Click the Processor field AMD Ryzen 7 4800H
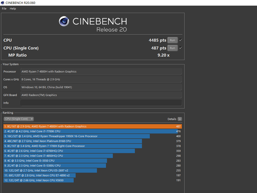Screen dimensions: 257x193 pyautogui.click(x=101, y=71)
